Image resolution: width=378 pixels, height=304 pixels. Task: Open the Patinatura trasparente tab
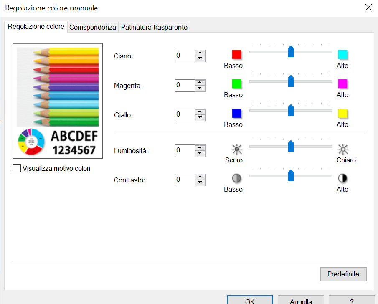click(154, 27)
